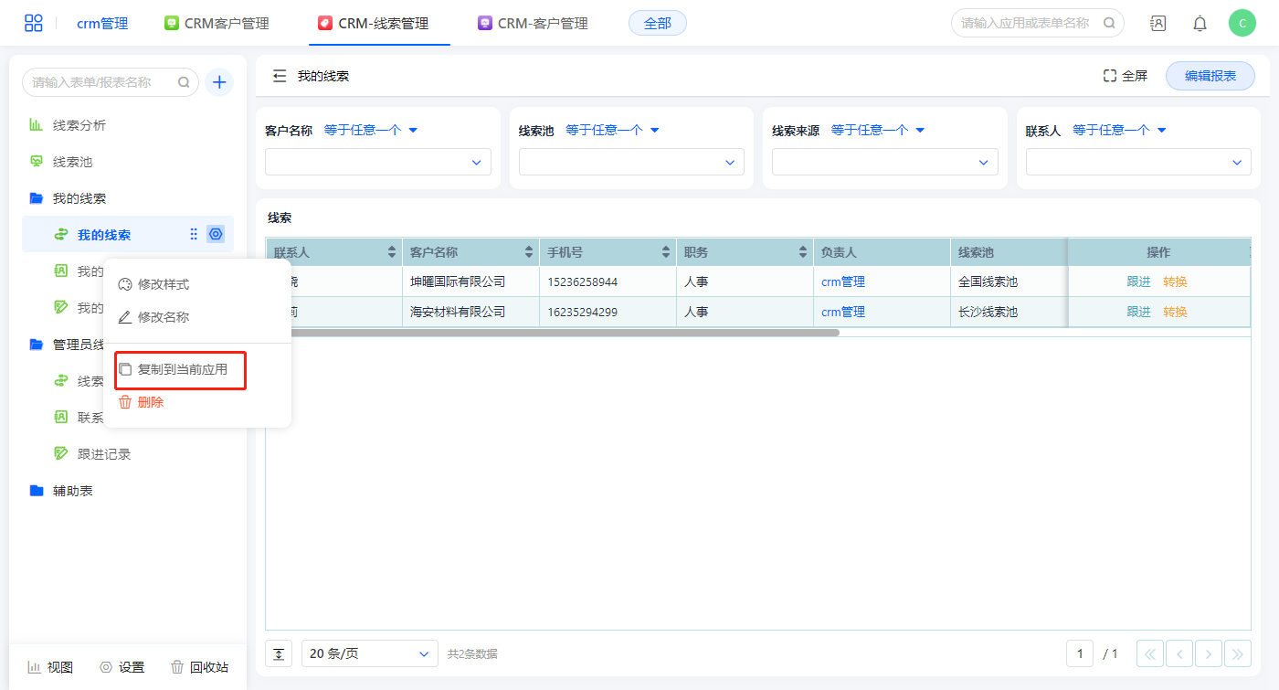Viewport: 1279px width, 690px height.
Task: Click the plus icon to add form
Action: 219,82
